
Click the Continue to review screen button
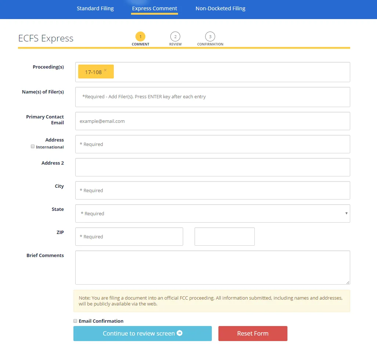click(142, 333)
